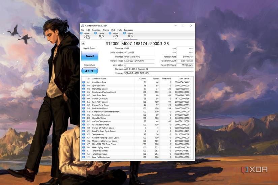Click status icon for End-to-End Error
The width and height of the screenshot is (278, 185).
point(84,108)
